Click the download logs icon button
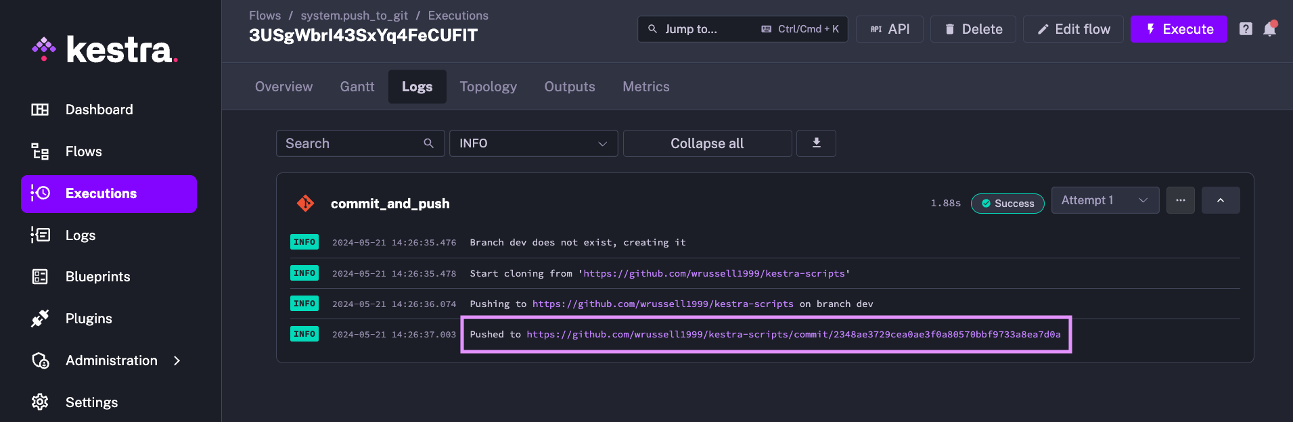This screenshot has height=422, width=1293. [816, 143]
